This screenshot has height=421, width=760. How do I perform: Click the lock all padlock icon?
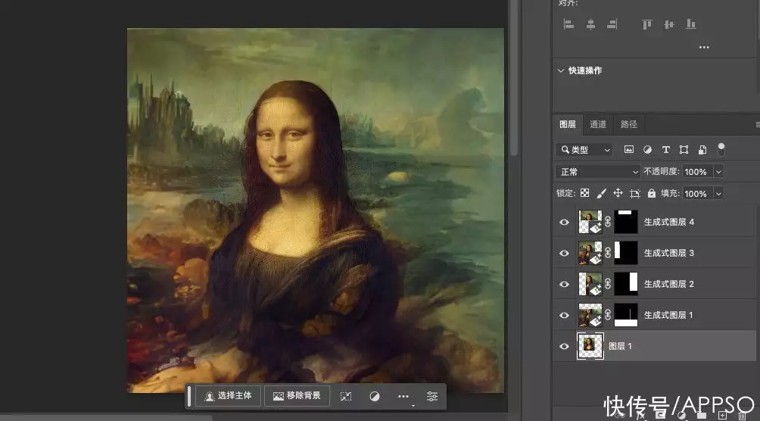coord(651,194)
